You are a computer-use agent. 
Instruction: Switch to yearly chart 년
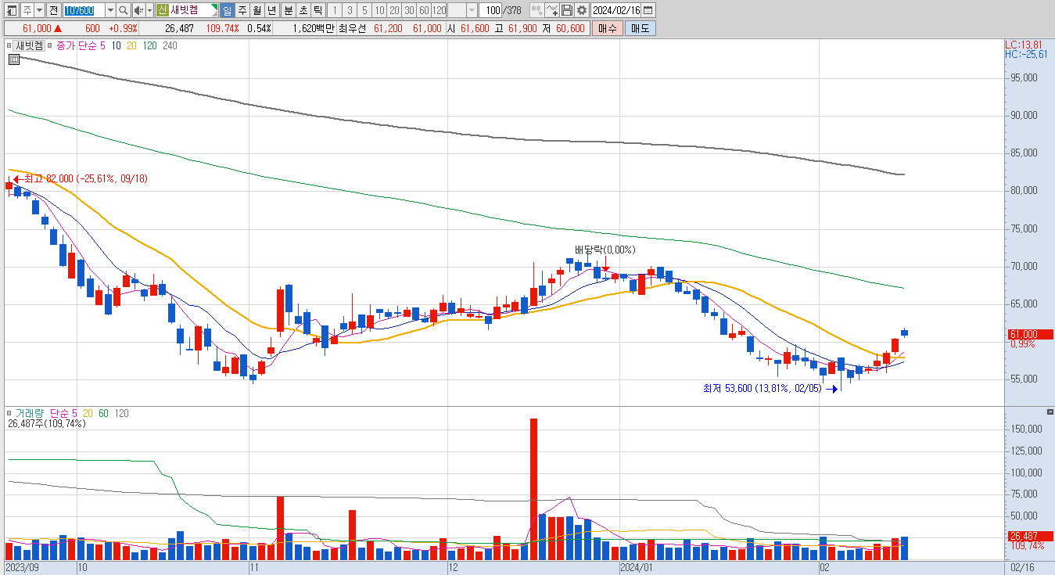click(x=271, y=10)
